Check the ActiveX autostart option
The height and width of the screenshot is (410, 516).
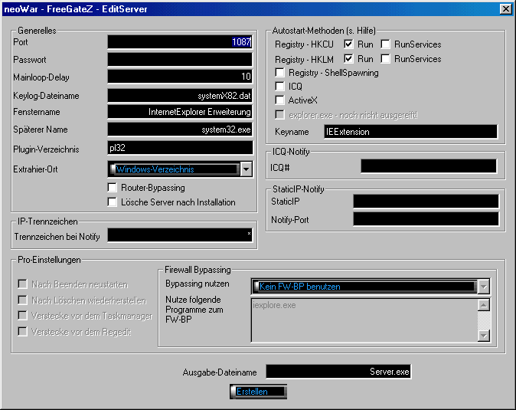pyautogui.click(x=280, y=100)
